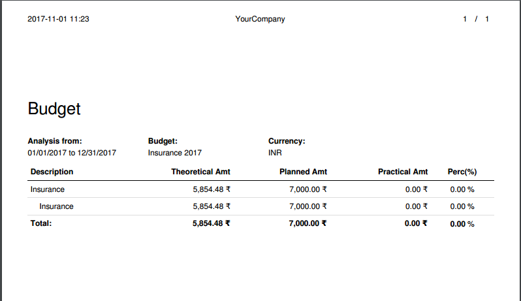Click the Description column header
The height and width of the screenshot is (301, 521).
(52, 172)
